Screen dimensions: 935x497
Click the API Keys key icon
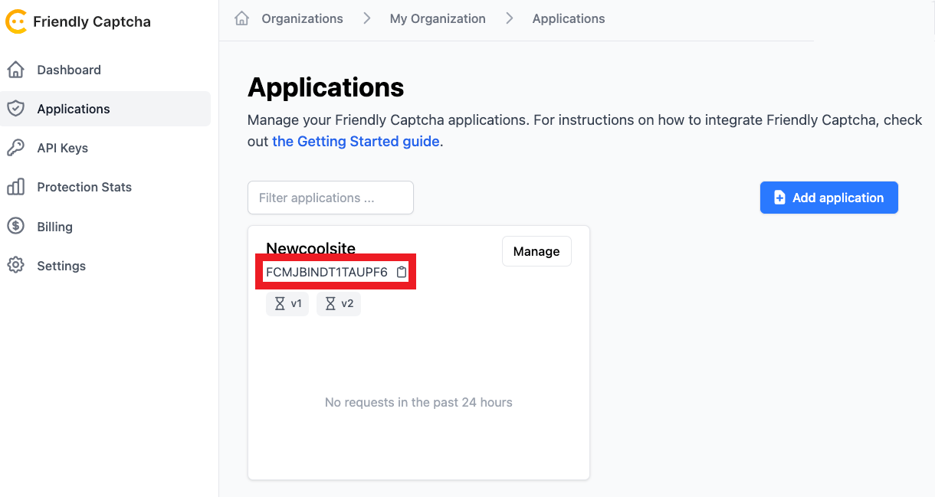15,148
